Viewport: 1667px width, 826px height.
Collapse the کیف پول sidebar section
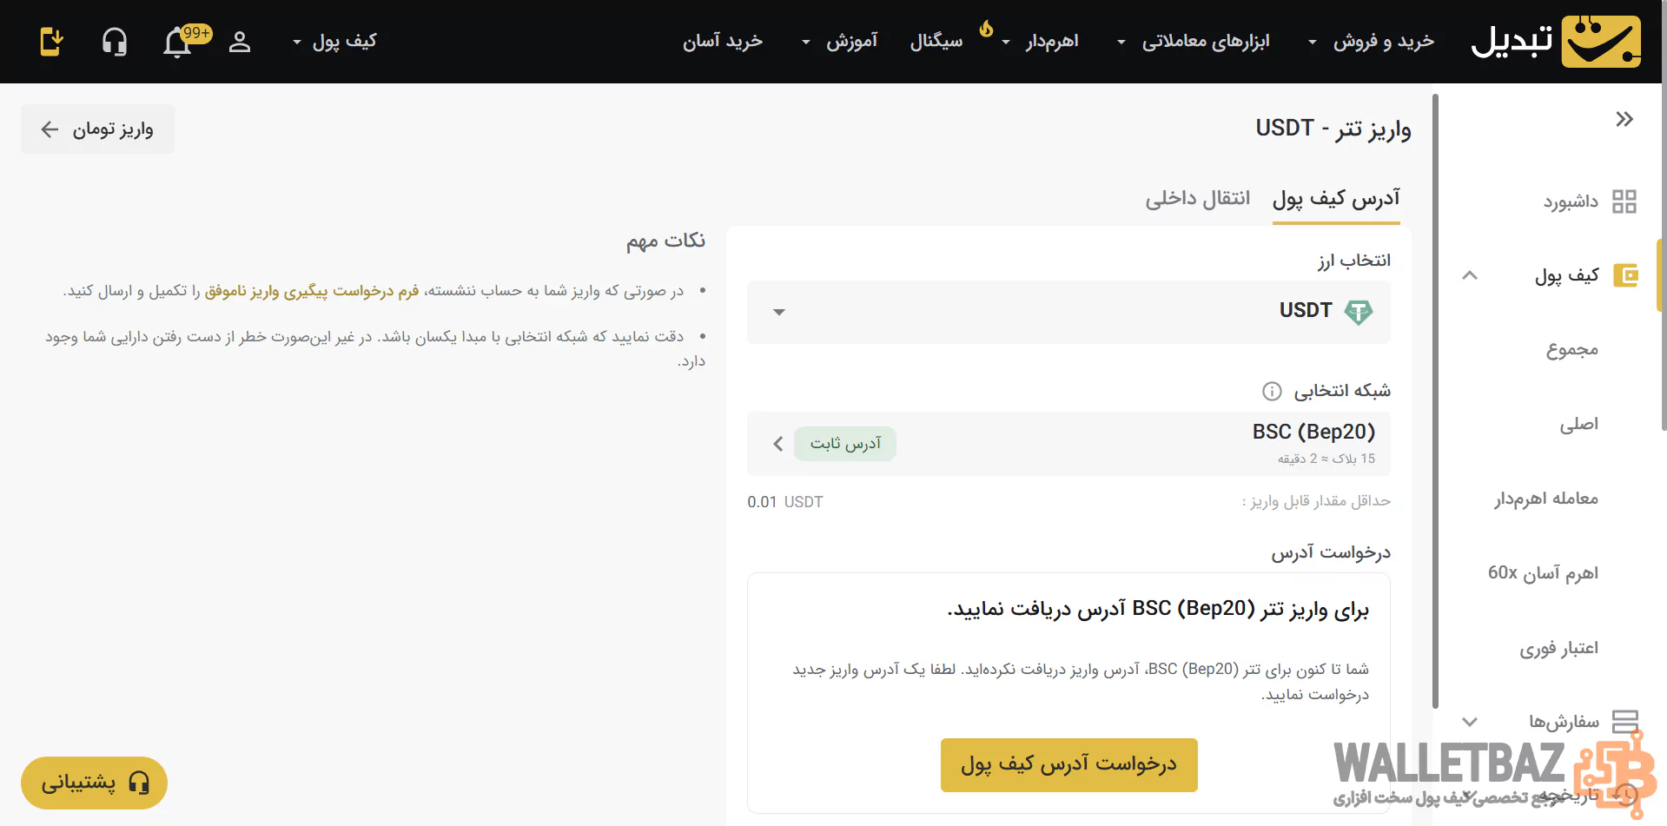point(1470,275)
